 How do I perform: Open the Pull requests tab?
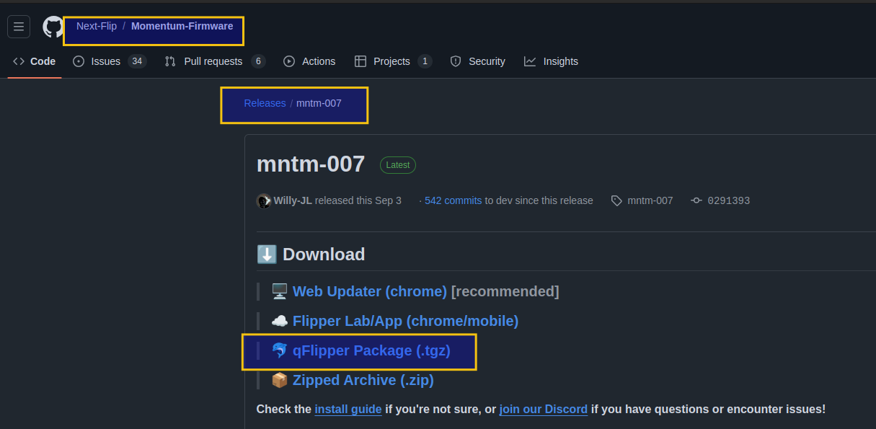pos(215,61)
